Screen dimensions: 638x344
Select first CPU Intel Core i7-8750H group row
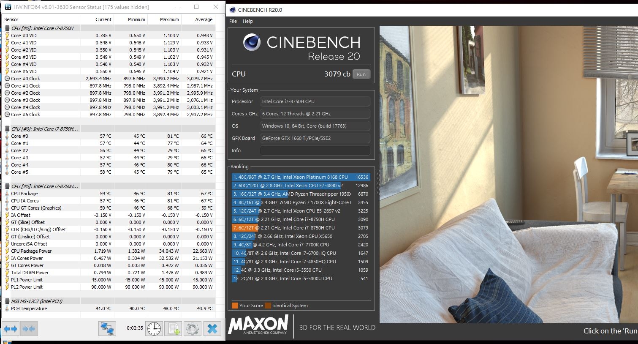pos(109,28)
